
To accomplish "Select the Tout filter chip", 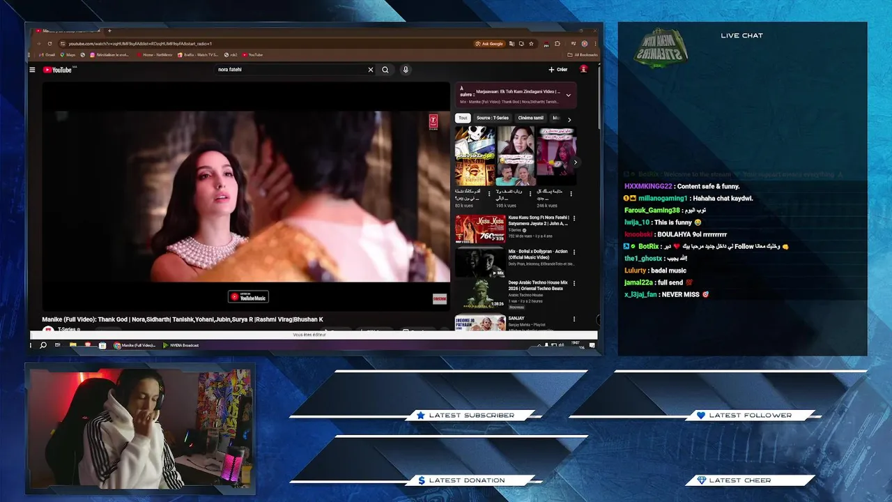I will coord(463,118).
